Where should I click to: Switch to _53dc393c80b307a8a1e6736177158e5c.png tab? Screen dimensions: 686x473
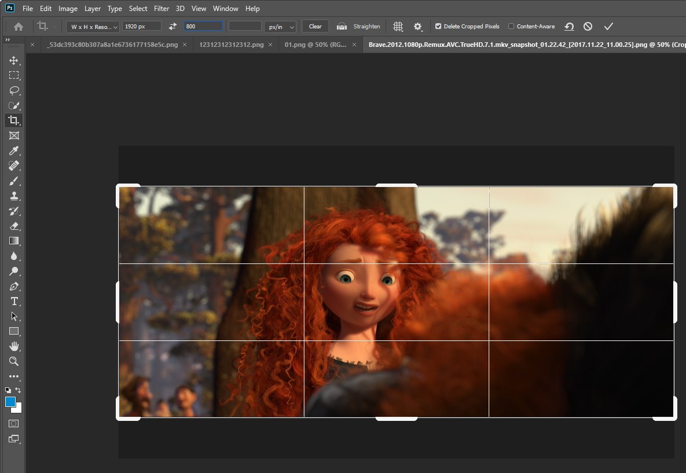(112, 45)
